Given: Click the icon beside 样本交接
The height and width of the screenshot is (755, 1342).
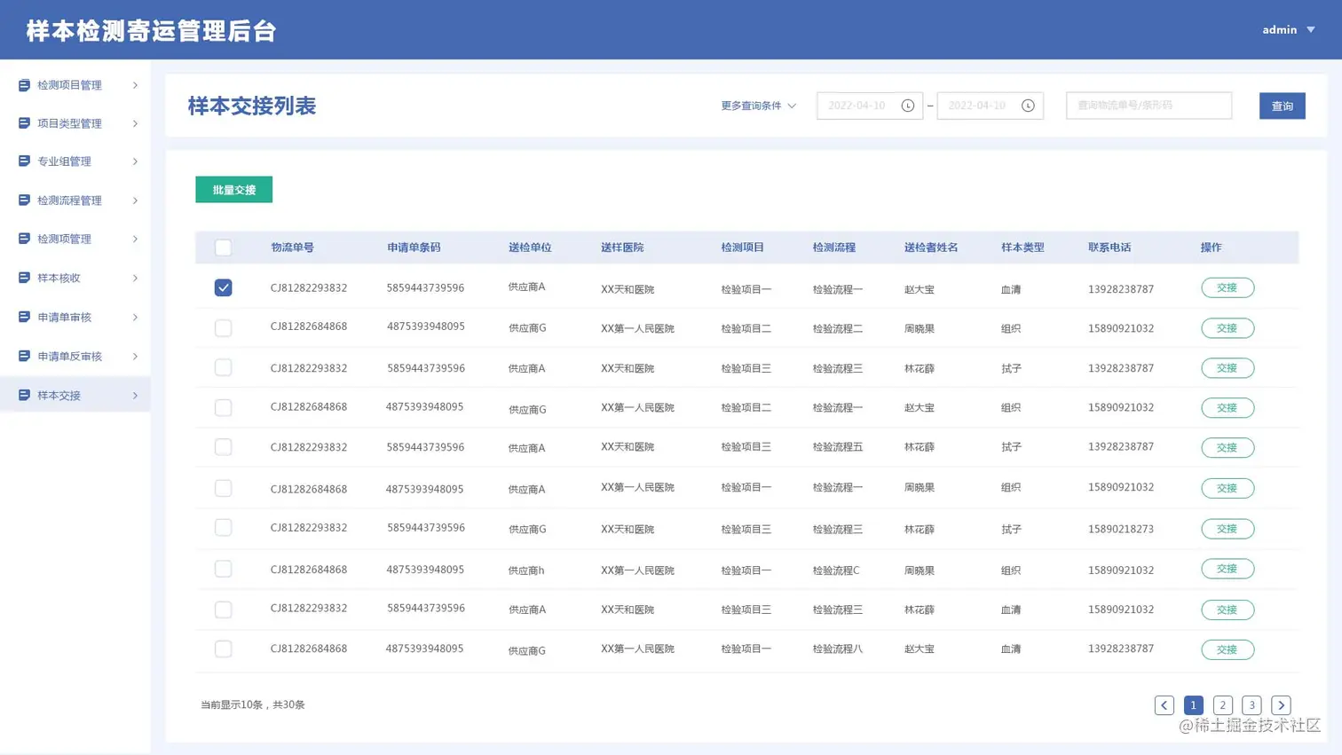Looking at the screenshot, I should 24,395.
